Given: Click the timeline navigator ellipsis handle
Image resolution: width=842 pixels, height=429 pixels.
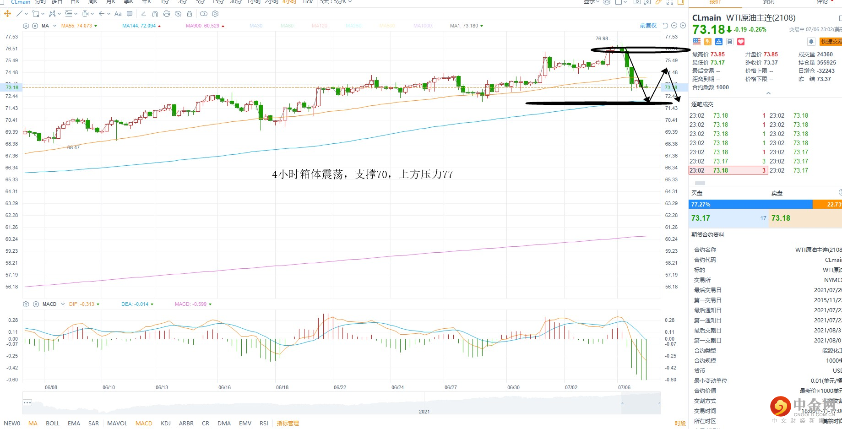Looking at the screenshot, I should [27, 403].
